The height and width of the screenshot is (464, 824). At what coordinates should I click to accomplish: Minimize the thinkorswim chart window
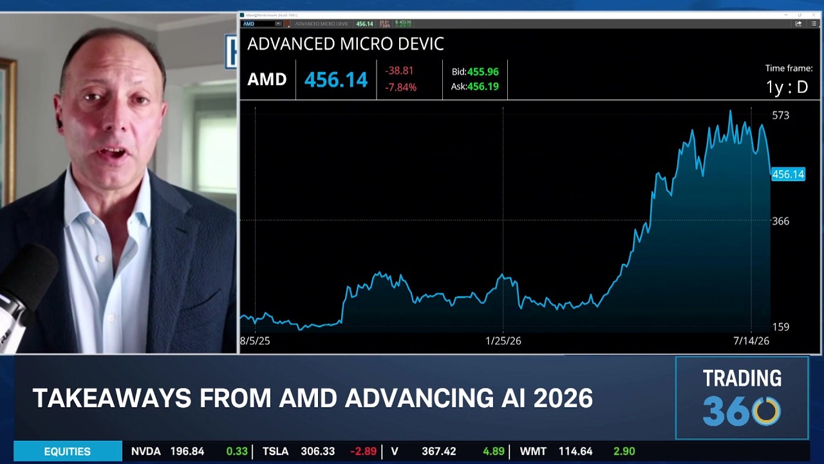[786, 15]
